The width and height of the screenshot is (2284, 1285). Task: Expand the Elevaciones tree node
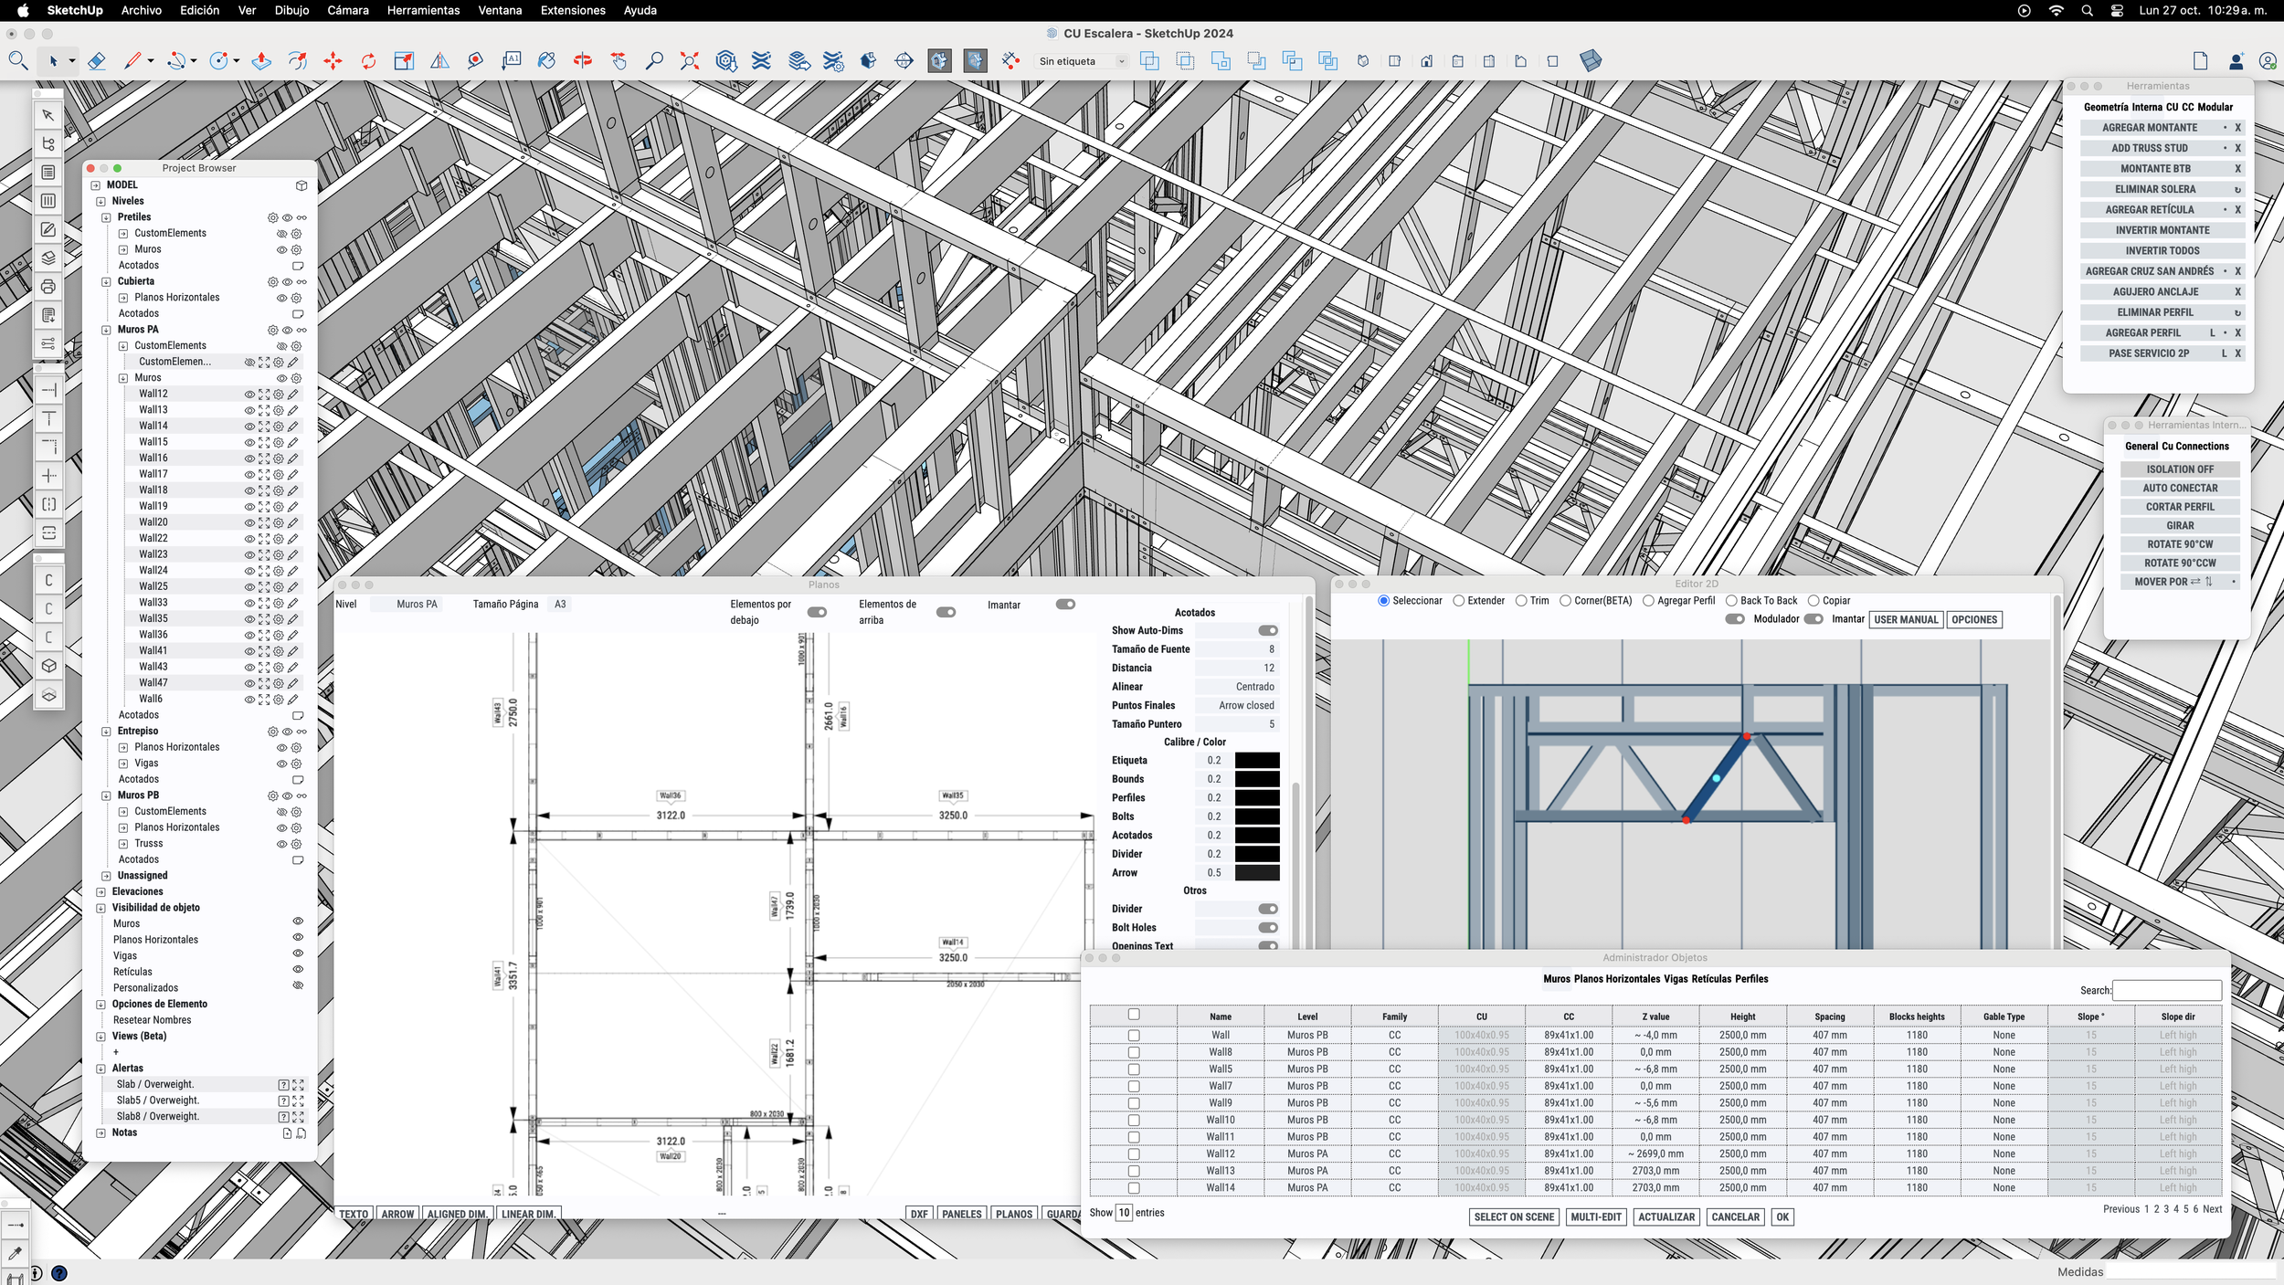click(x=100, y=891)
